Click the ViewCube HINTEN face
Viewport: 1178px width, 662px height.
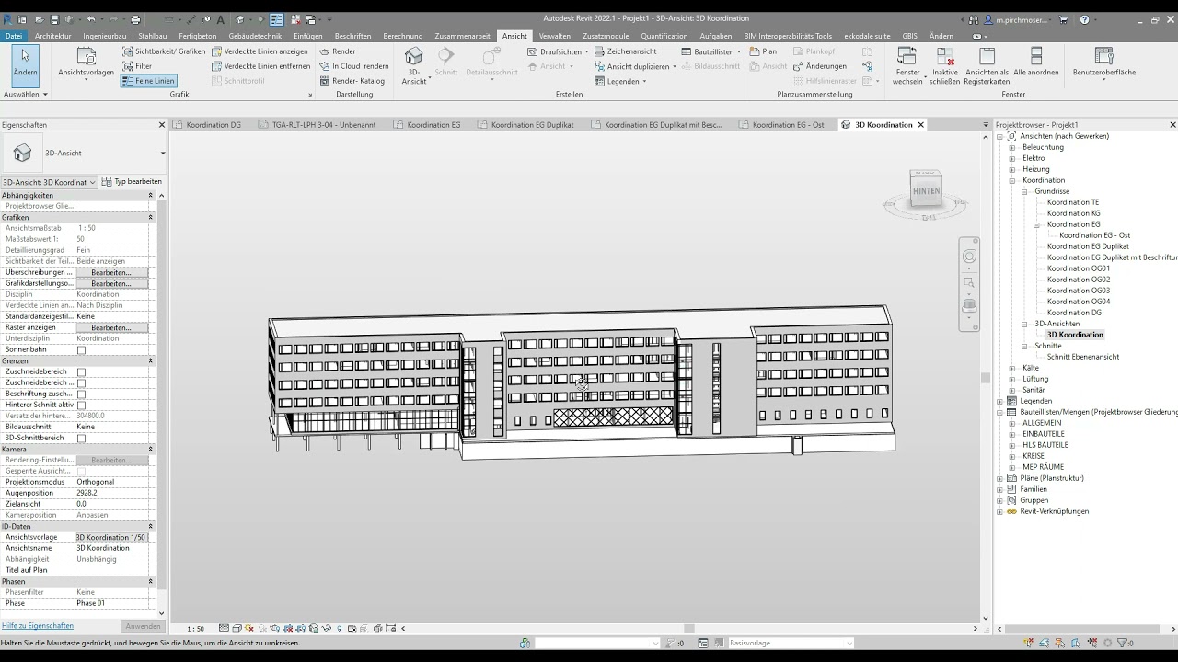click(x=926, y=191)
